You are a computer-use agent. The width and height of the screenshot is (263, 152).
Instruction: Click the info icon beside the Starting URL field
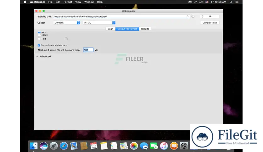(x=193, y=16)
